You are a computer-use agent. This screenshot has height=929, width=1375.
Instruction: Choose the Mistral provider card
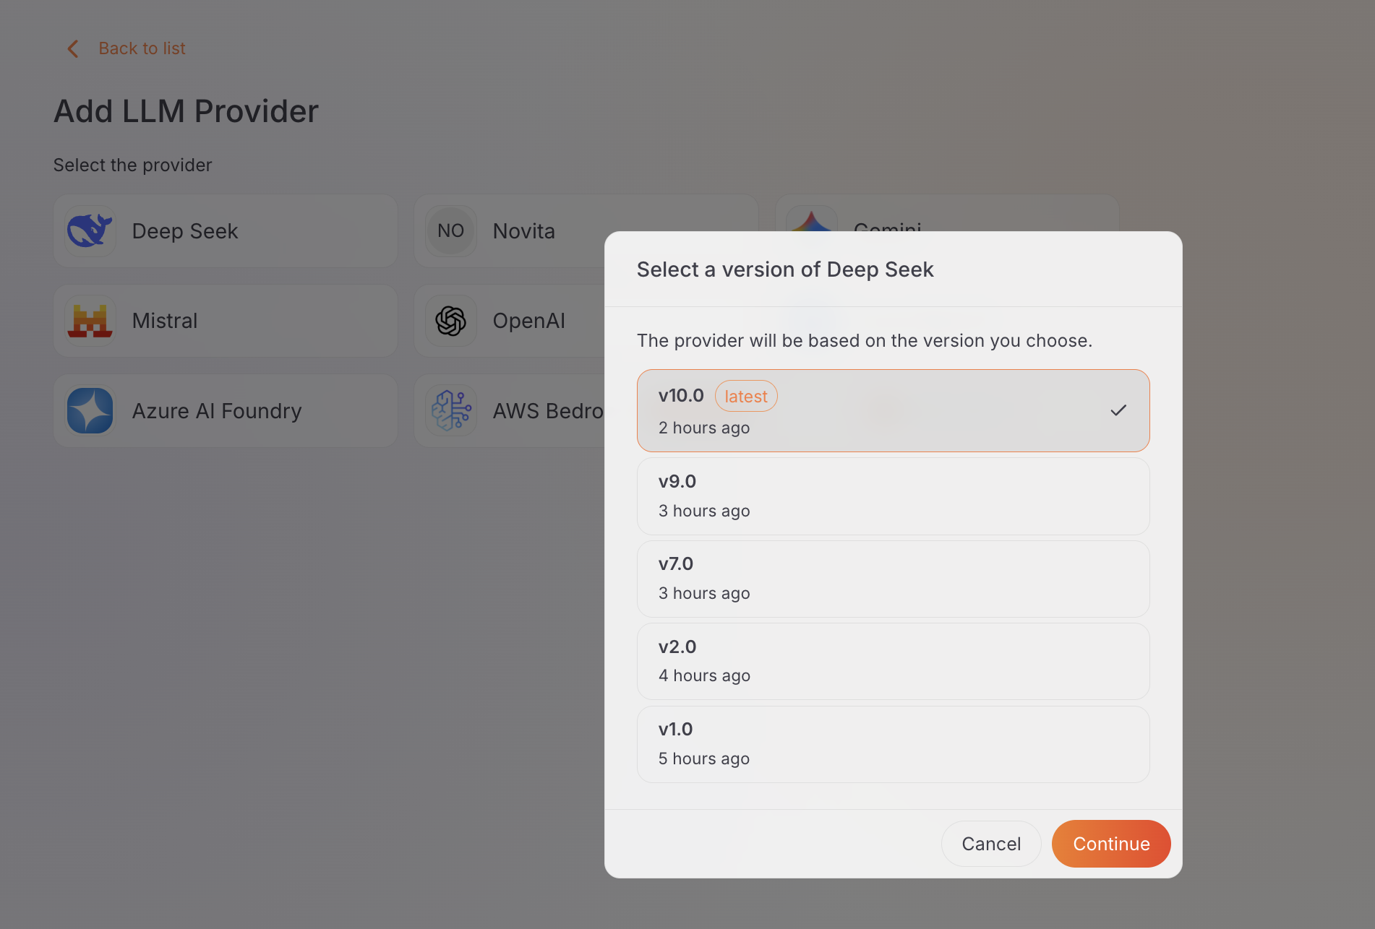click(226, 321)
